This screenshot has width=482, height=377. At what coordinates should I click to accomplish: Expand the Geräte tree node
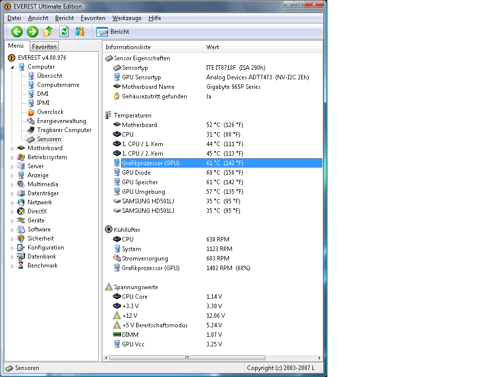tap(12, 221)
